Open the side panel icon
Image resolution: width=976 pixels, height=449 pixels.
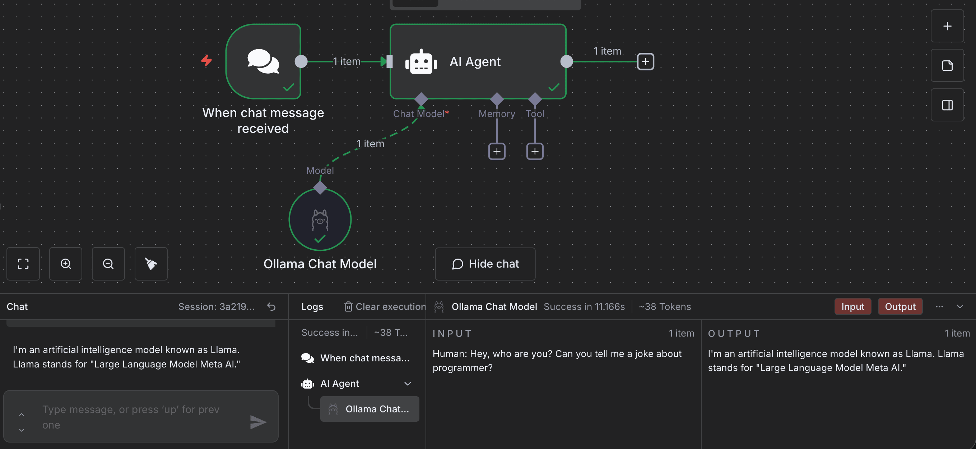[x=947, y=105]
